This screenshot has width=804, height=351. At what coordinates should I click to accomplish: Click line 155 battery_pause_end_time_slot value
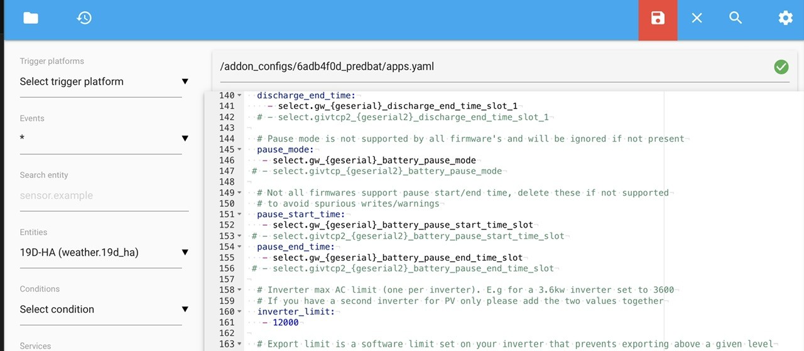coord(398,258)
